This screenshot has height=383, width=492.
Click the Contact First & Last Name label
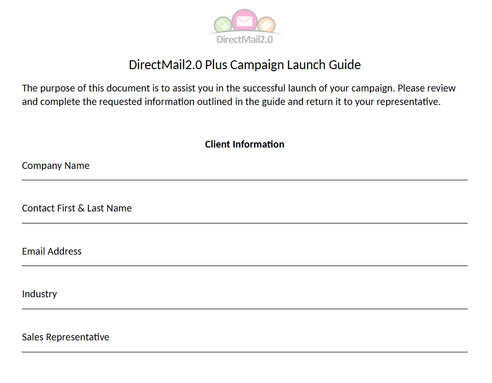click(76, 208)
